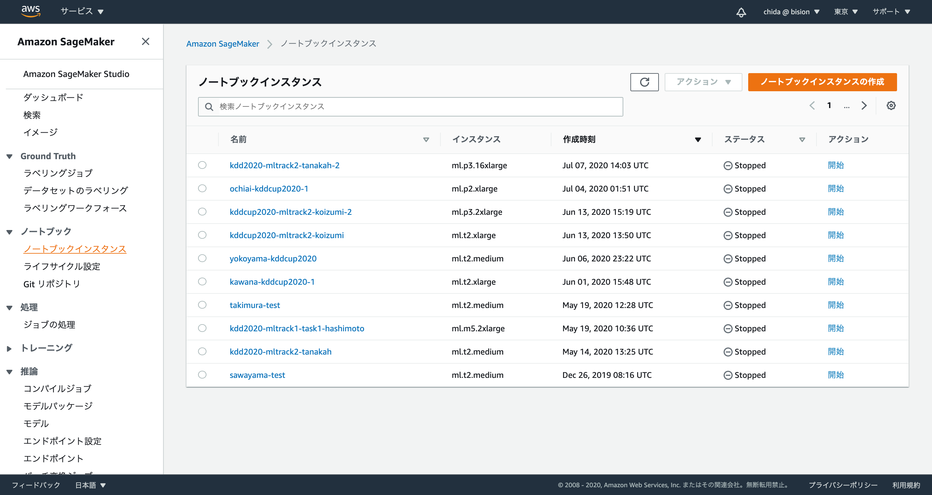Viewport: 932px width, 495px height.
Task: Go to previous page arrow
Action: (812, 106)
